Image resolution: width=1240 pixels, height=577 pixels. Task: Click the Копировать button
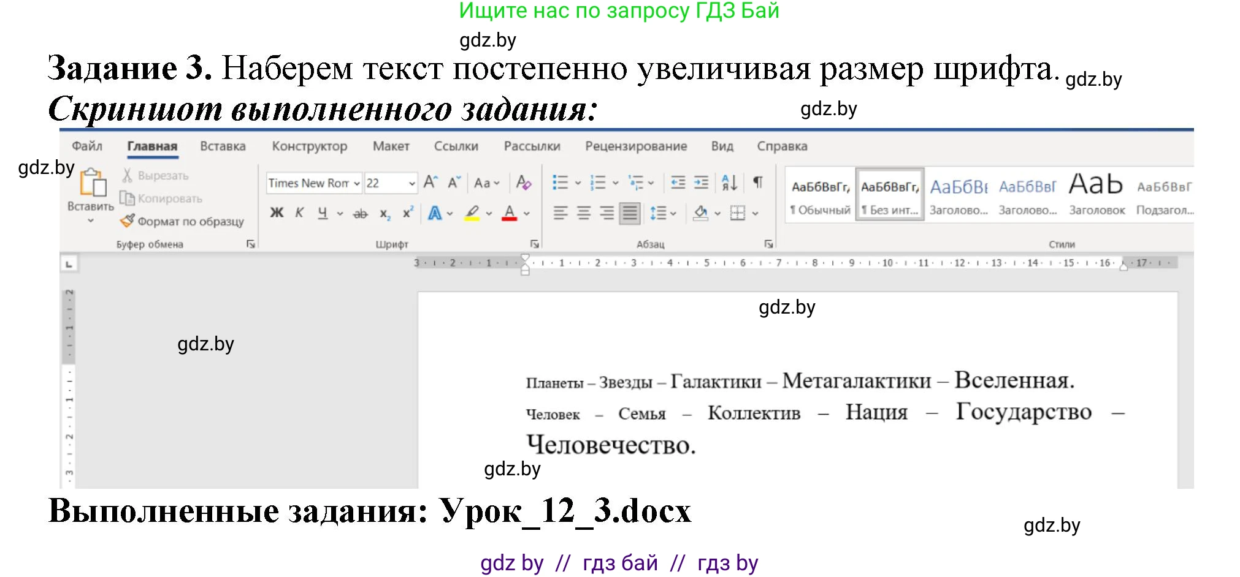point(163,198)
